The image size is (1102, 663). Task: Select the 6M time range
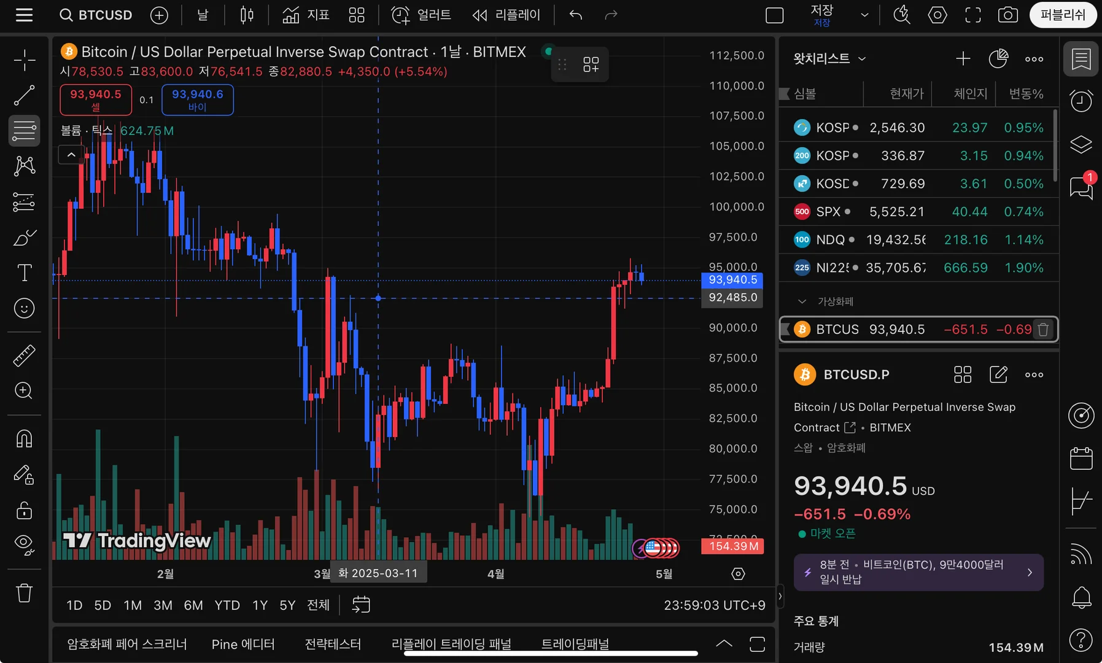[193, 605]
